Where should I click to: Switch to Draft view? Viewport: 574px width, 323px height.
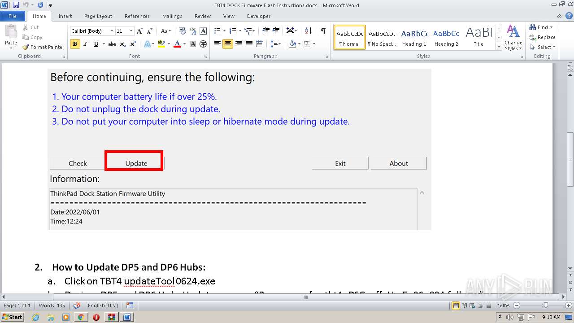coord(488,306)
